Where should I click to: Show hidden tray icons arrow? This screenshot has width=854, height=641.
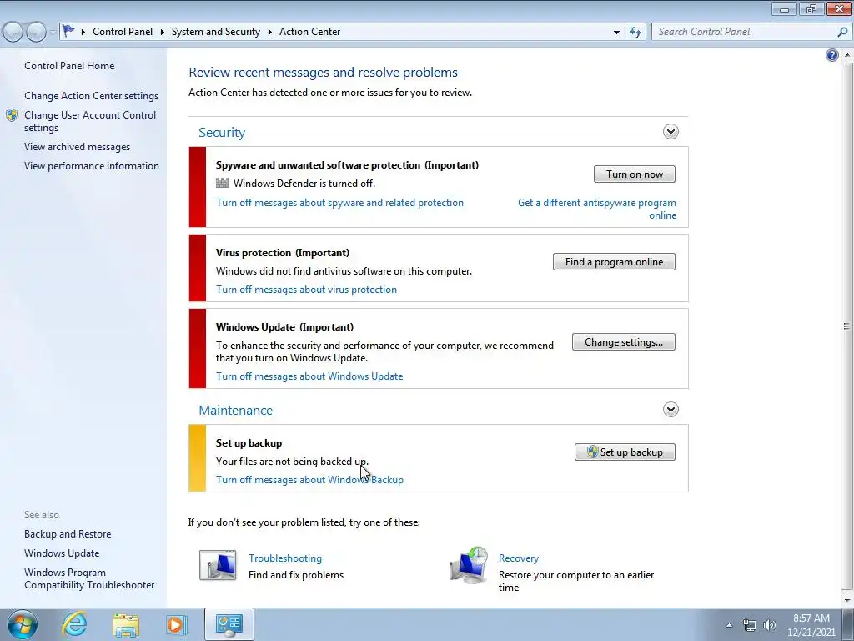pyautogui.click(x=729, y=625)
